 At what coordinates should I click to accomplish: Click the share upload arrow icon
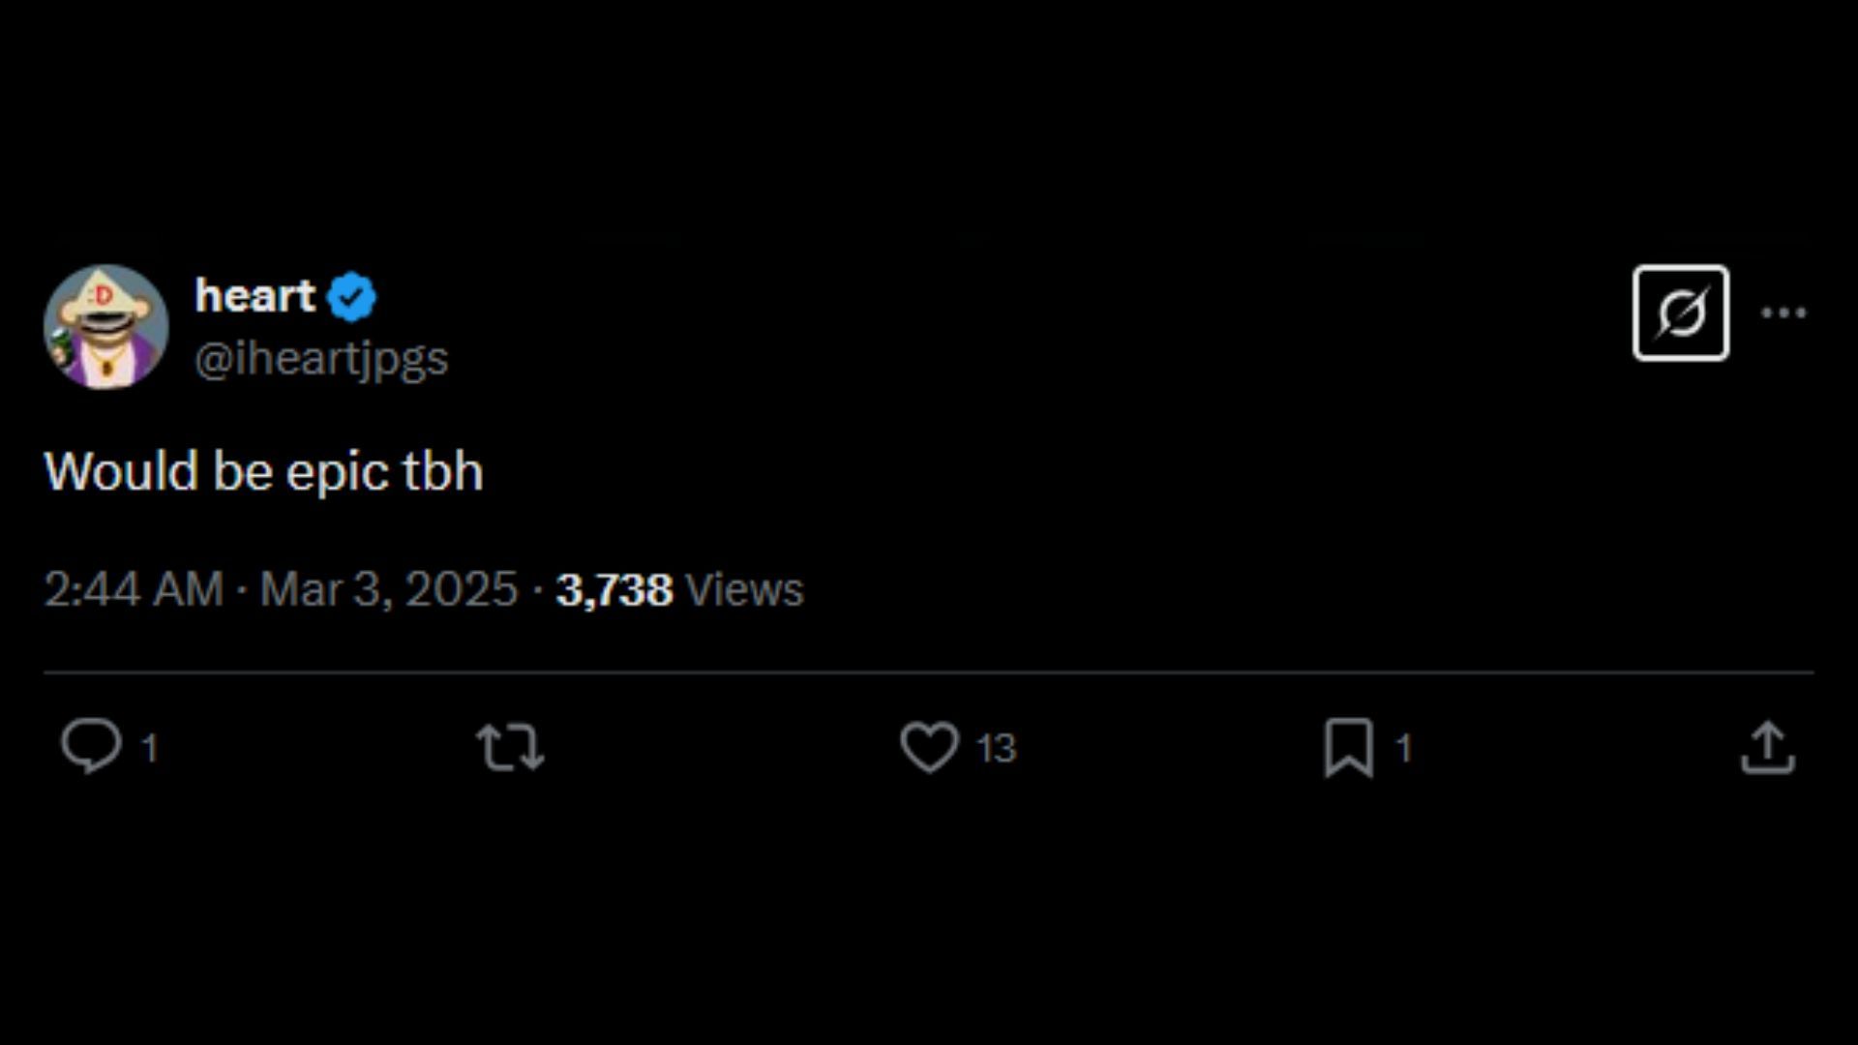pyautogui.click(x=1767, y=747)
